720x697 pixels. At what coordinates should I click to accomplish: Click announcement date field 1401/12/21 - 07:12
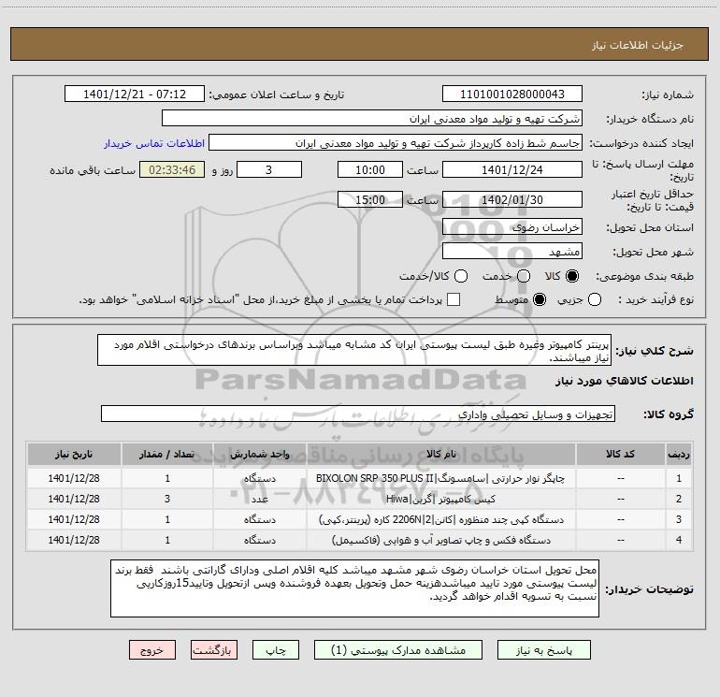(135, 94)
